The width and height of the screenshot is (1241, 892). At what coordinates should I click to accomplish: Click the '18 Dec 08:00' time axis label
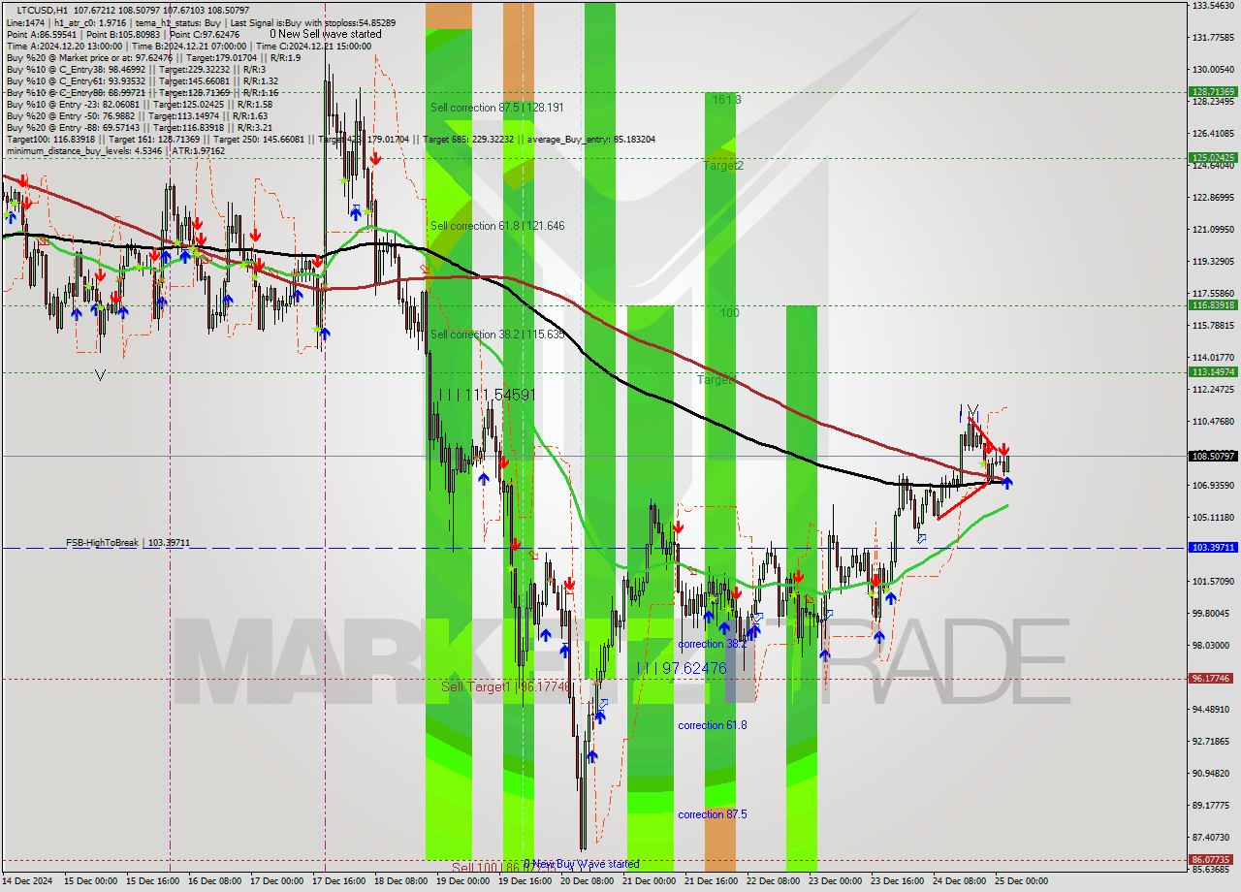[402, 881]
